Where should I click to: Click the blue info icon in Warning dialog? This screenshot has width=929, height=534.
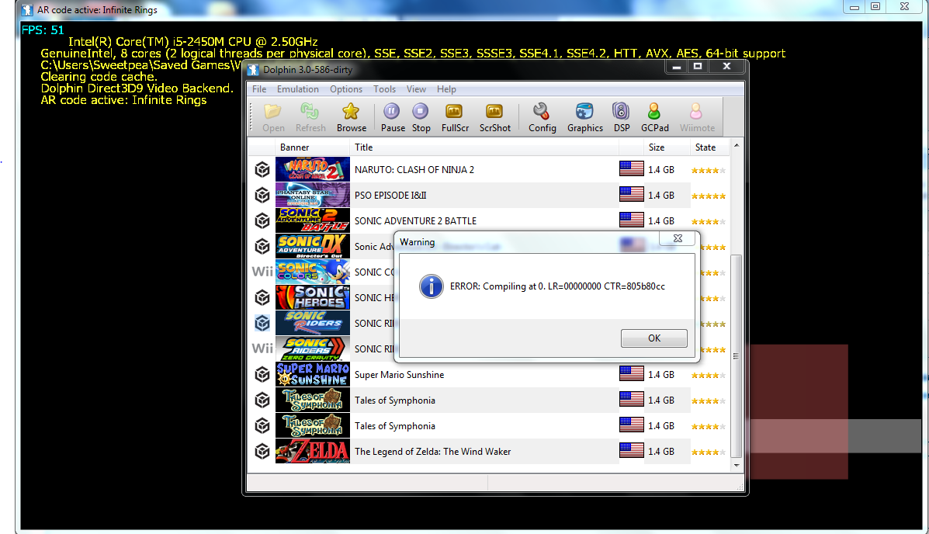(432, 286)
